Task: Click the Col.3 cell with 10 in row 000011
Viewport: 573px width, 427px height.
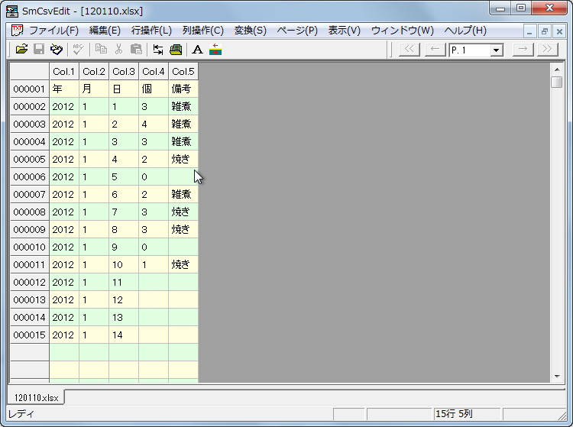Action: coord(124,264)
